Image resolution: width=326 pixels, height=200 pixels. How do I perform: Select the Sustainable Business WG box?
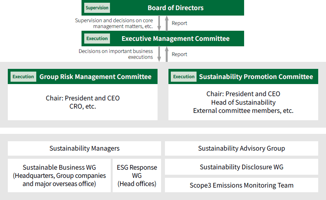(59, 175)
